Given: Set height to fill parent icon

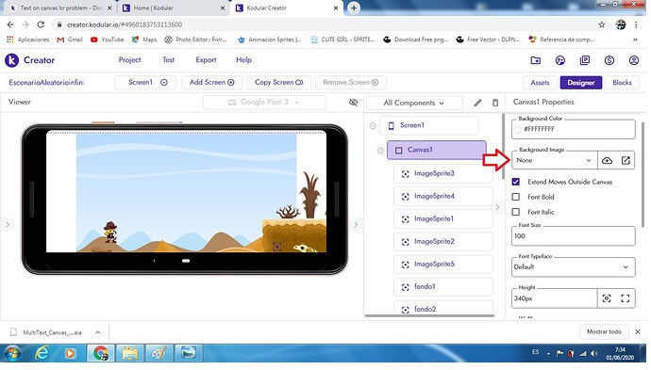Looking at the screenshot, I should click(626, 298).
